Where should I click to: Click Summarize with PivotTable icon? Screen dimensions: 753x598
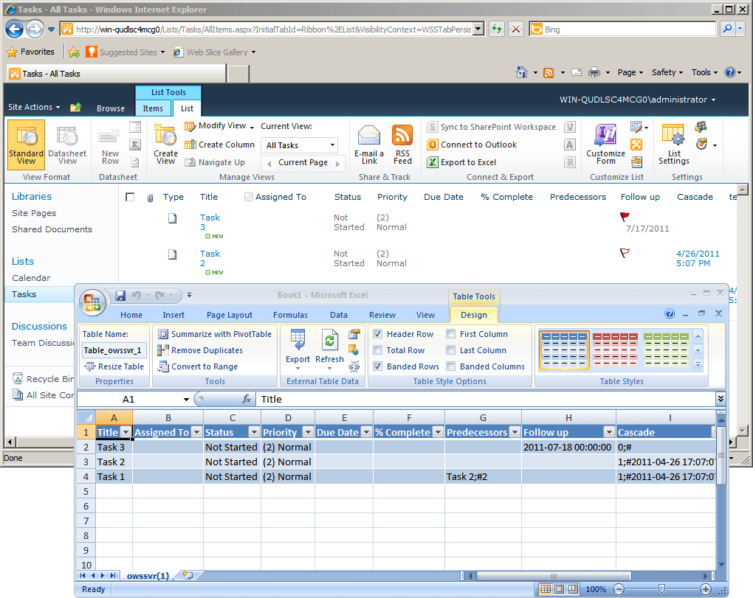click(x=163, y=334)
